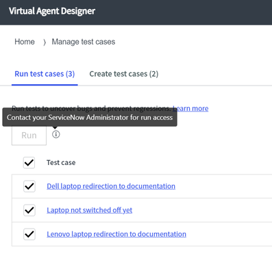This screenshot has width=272, height=267.
Task: Open Dell laptop redirection to documentation link
Action: (x=111, y=186)
